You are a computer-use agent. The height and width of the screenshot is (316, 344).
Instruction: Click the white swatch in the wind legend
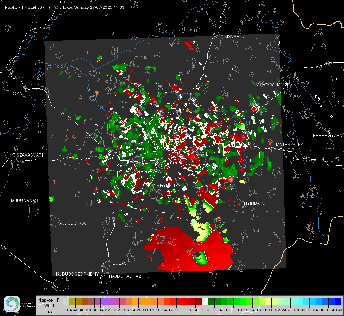click(205, 301)
